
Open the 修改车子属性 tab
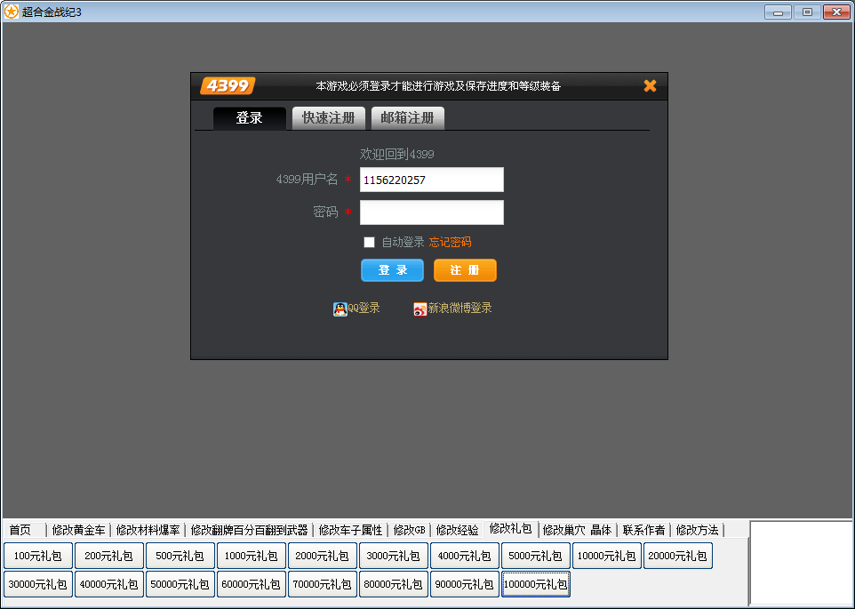click(350, 530)
